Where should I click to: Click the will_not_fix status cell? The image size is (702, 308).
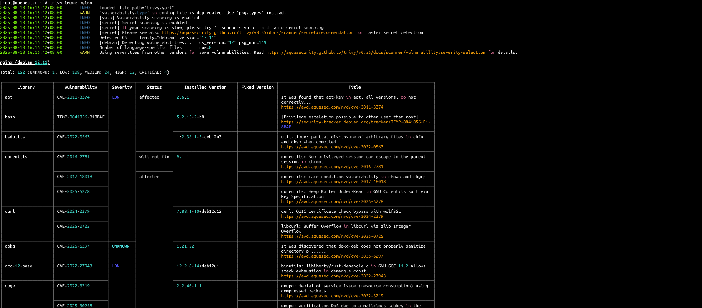tap(154, 157)
